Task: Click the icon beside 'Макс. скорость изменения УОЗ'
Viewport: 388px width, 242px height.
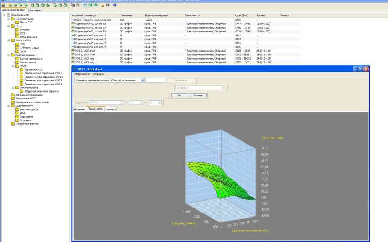Action: click(72, 20)
